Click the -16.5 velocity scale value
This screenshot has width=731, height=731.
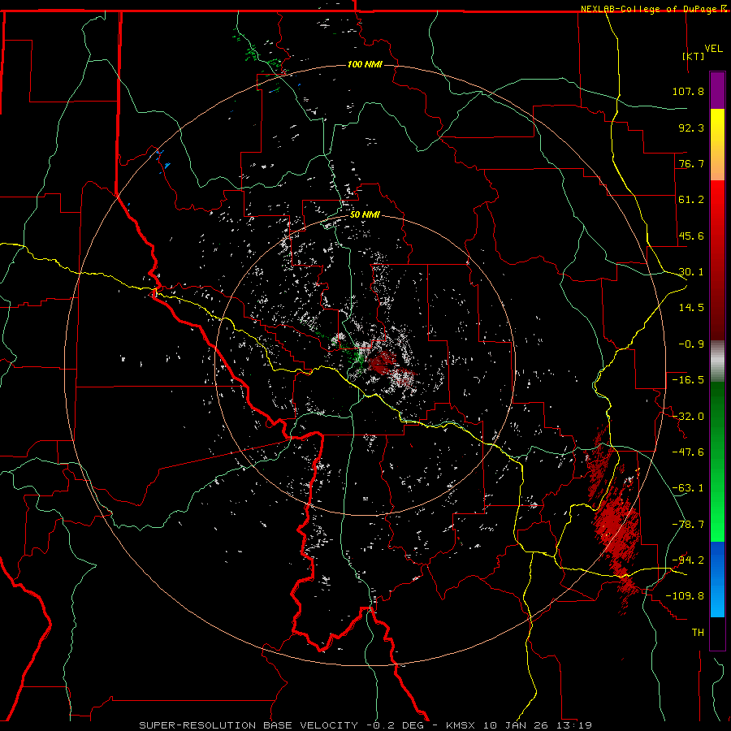[688, 380]
